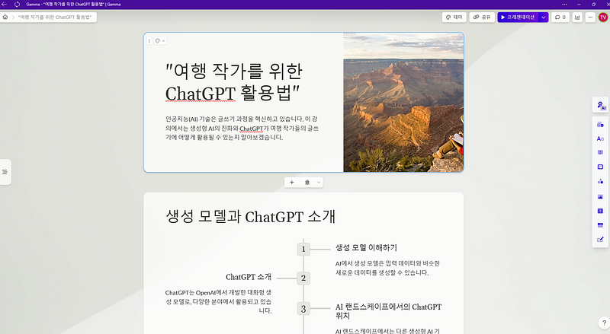
Task: Click "AI 랜드스케이프에서의 ChatGPT 위치" heading
Action: pos(388,311)
